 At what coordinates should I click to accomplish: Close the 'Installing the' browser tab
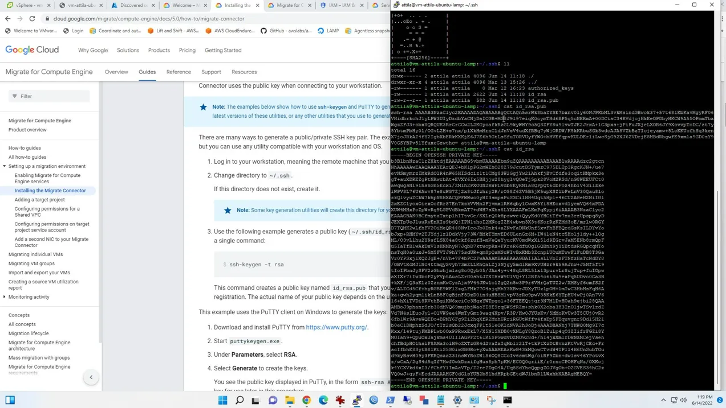point(258,5)
